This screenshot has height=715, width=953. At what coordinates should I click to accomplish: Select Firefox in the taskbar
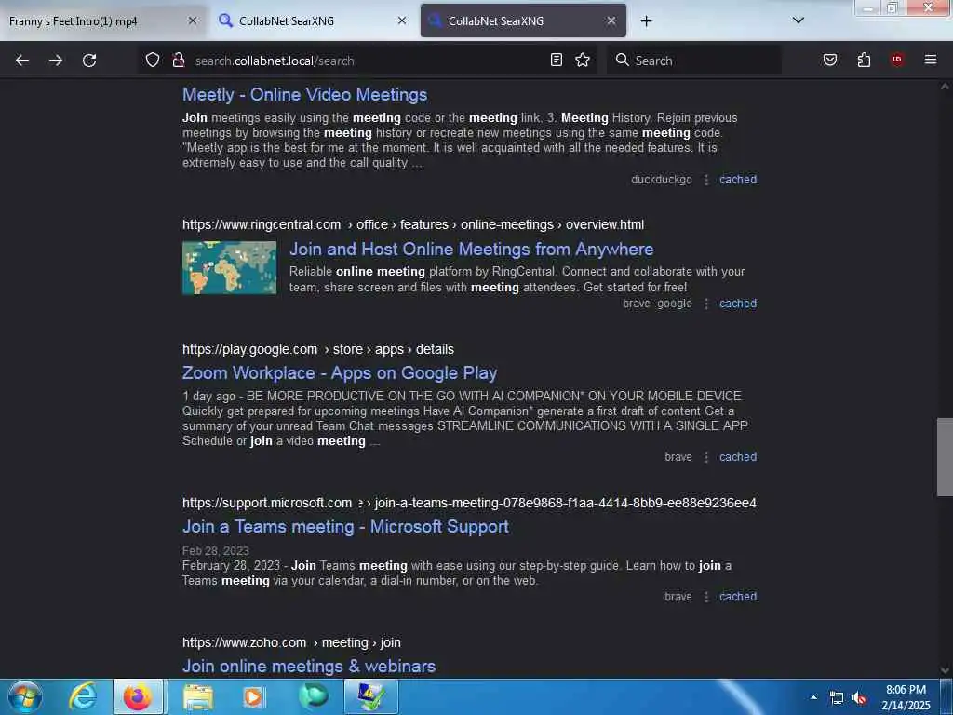(138, 696)
